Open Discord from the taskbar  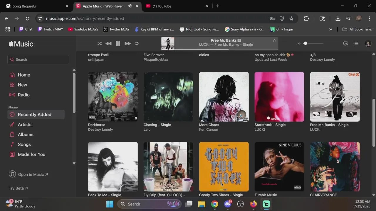pos(228,204)
